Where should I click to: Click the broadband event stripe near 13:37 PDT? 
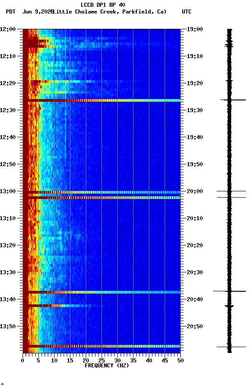[101, 292]
